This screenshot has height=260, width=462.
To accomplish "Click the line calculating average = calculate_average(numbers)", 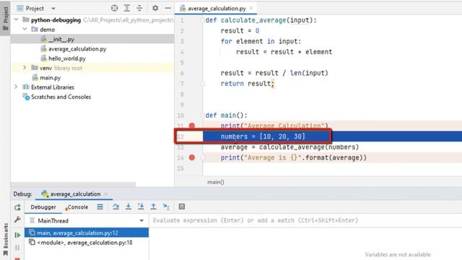I will click(289, 147).
